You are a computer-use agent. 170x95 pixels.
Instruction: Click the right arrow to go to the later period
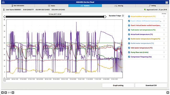[105, 17]
